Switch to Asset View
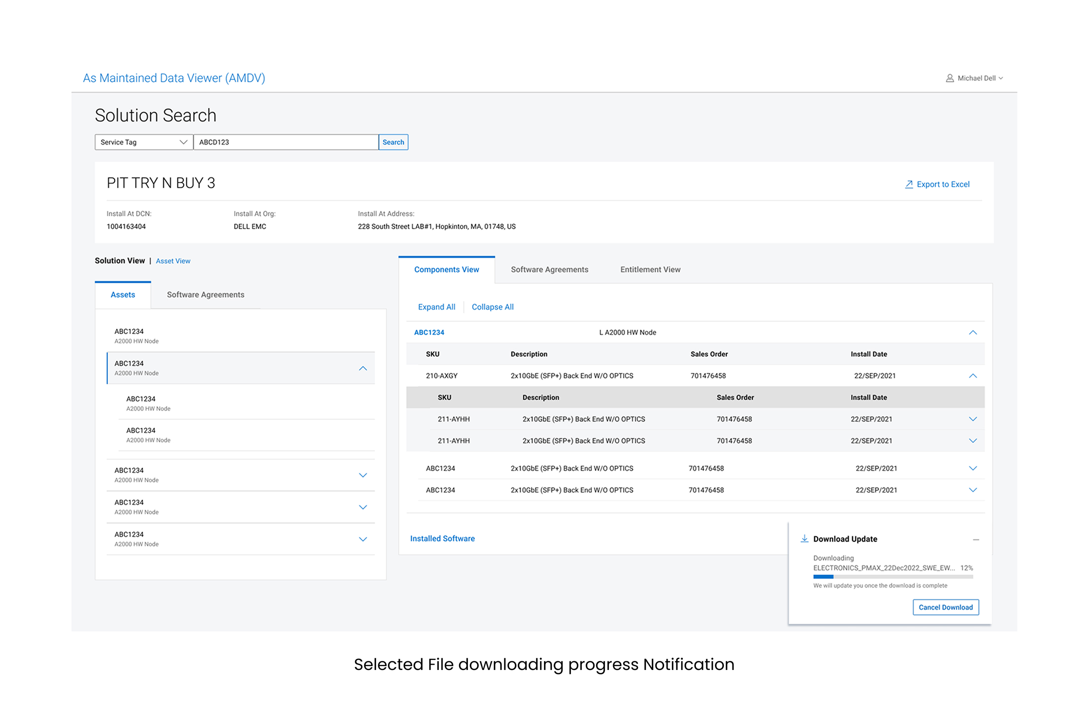The width and height of the screenshot is (1088, 727). click(173, 261)
